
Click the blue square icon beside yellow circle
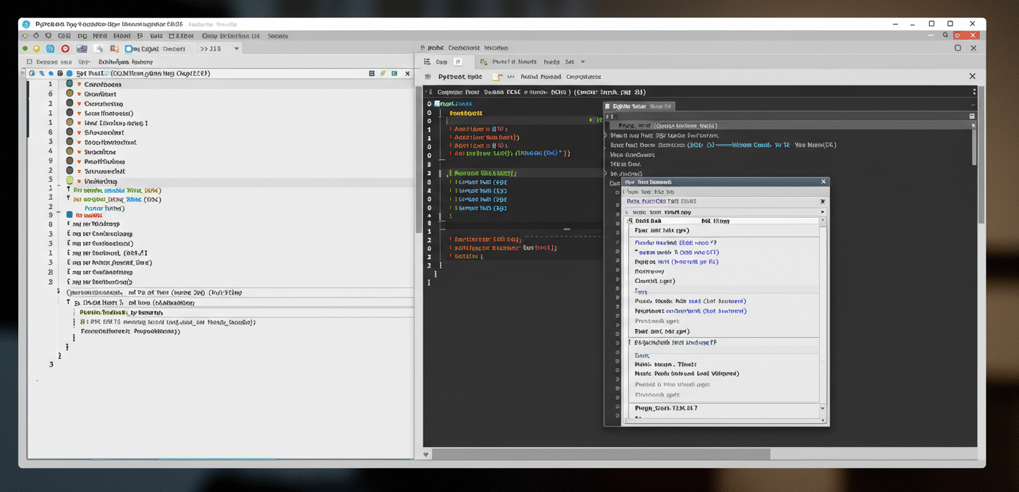point(51,49)
